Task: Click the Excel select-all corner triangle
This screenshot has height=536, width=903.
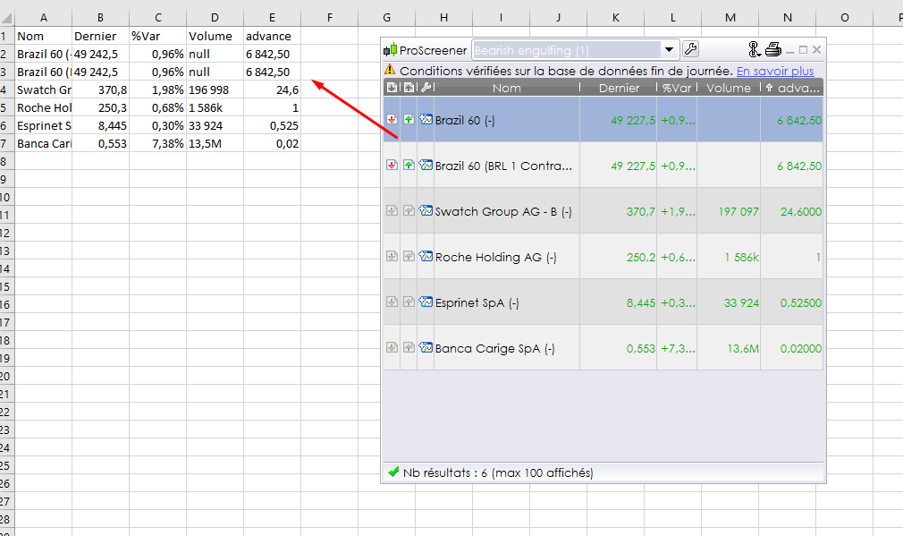Action: (x=6, y=18)
